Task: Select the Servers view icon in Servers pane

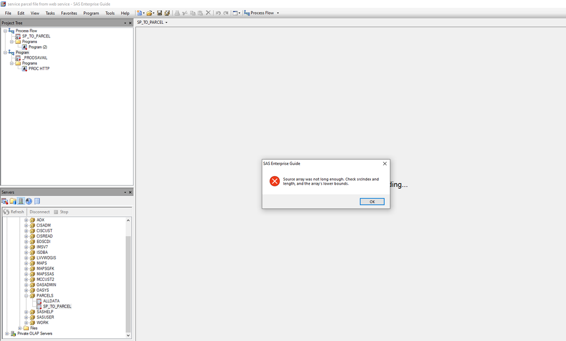Action: pyautogui.click(x=20, y=201)
